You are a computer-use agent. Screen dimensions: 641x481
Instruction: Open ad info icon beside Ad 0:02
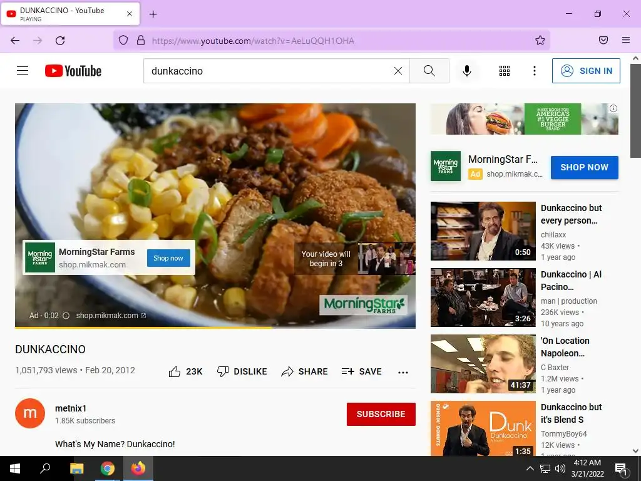point(66,316)
